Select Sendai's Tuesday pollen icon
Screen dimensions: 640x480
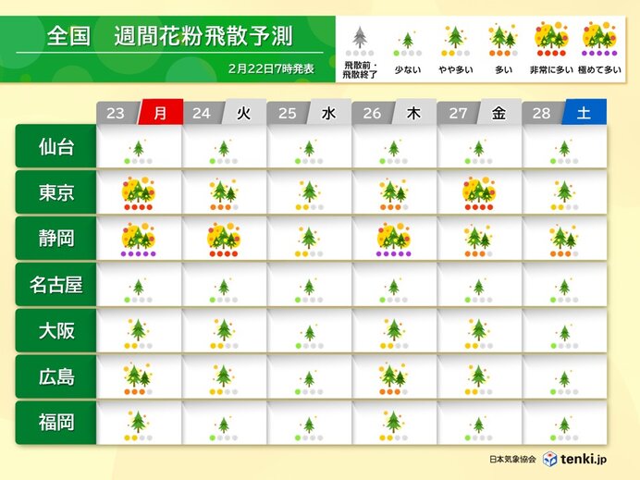223,147
